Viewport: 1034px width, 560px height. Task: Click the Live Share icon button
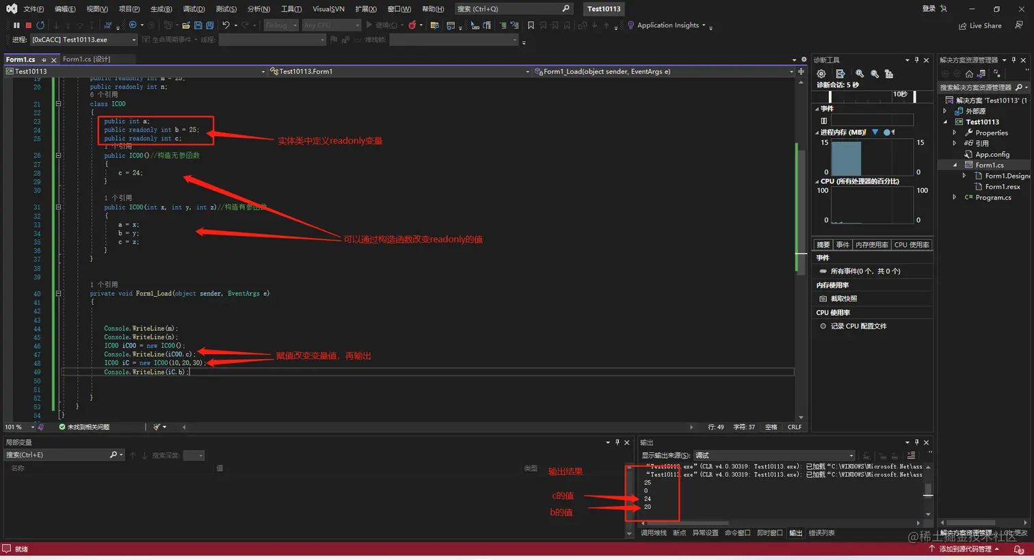(x=980, y=26)
